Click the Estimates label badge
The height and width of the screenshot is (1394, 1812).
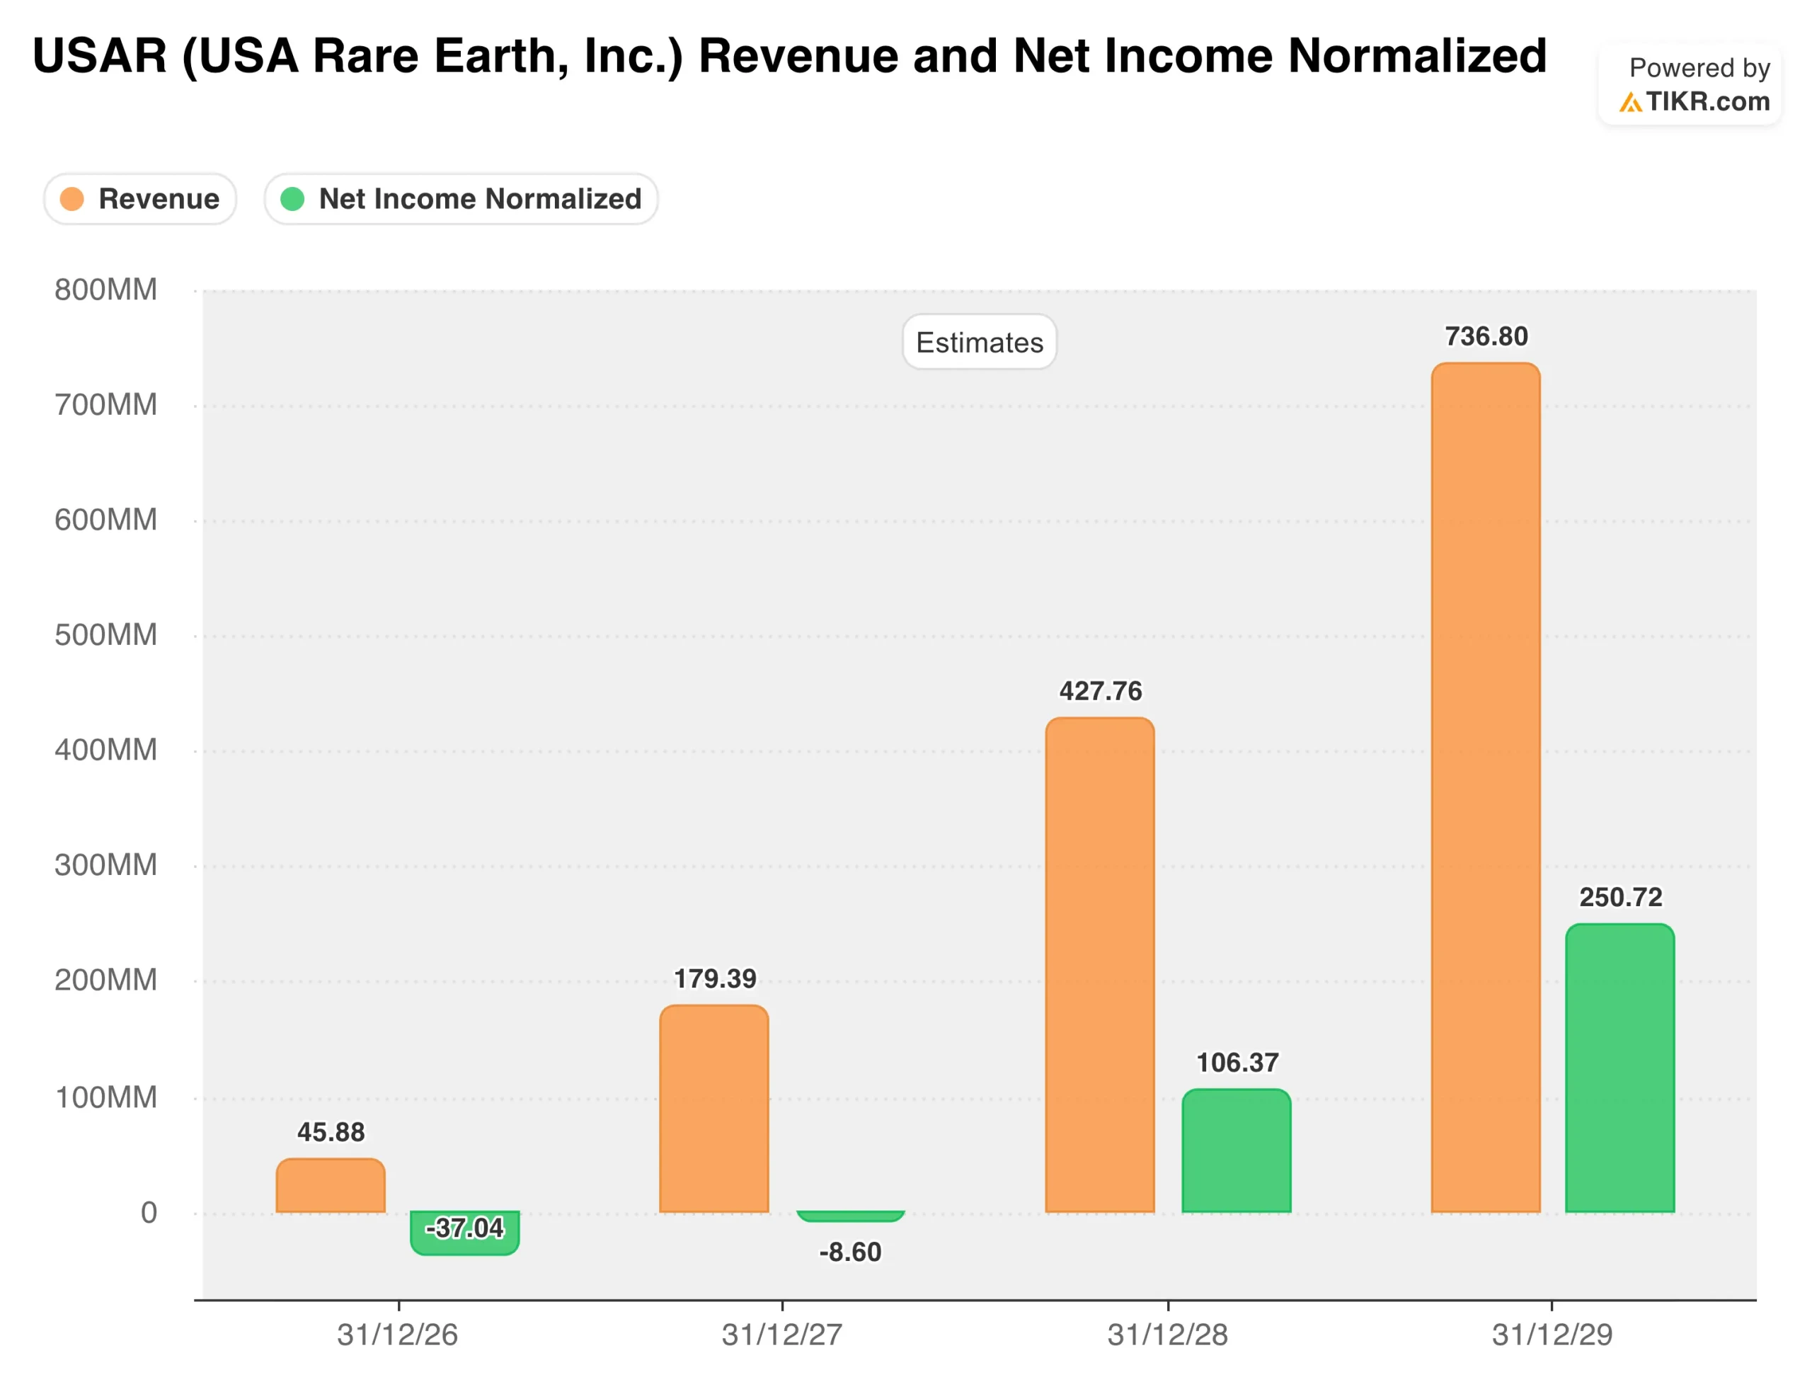point(979,342)
